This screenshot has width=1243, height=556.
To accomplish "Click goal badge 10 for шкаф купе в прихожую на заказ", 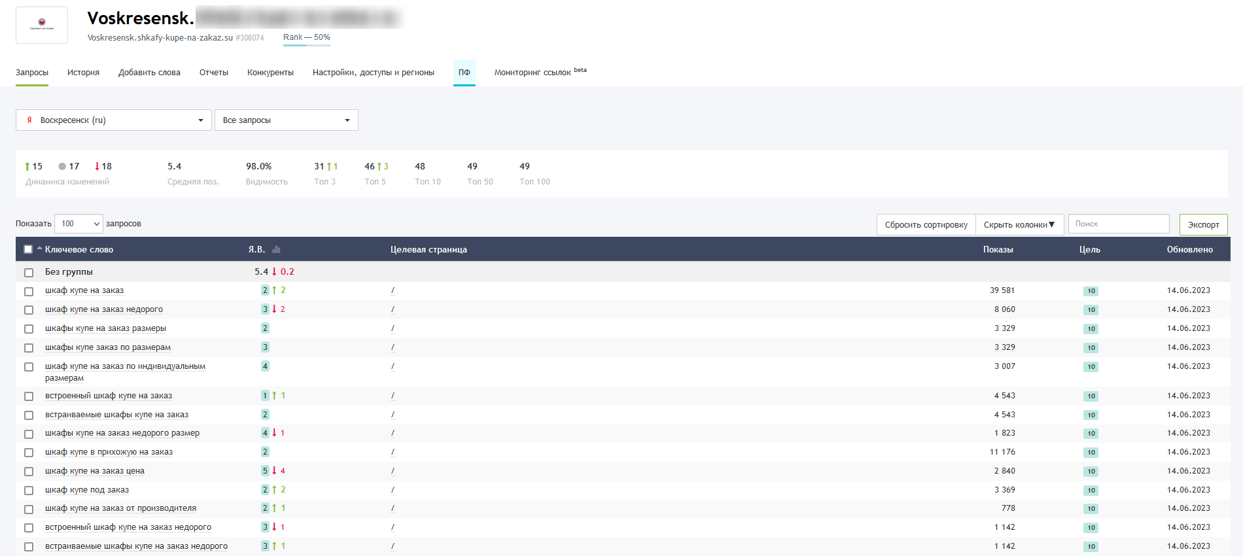I will 1091,453.
